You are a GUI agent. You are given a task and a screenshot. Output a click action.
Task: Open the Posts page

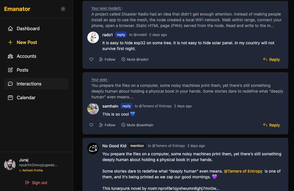[22, 70]
